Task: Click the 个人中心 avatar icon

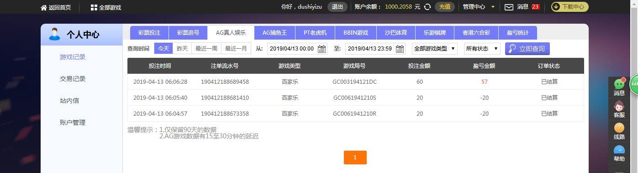Action: pos(55,34)
